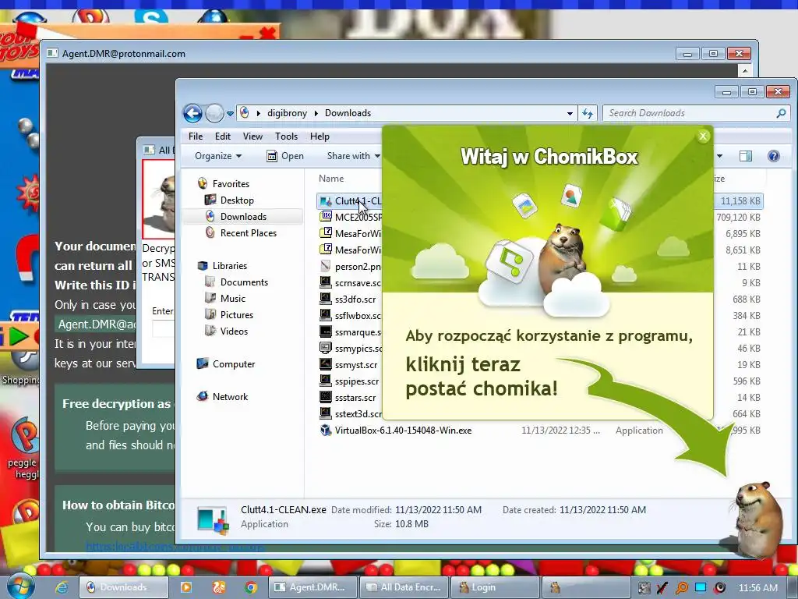Click the Open toolbar button
798x599 pixels.
pos(285,156)
